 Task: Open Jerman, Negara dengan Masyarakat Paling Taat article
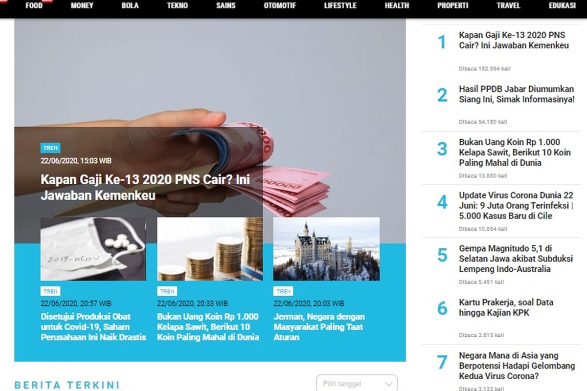coord(318,327)
